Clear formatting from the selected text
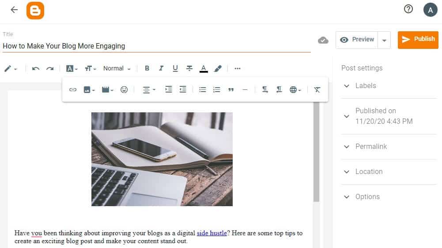The width and height of the screenshot is (442, 248). [317, 90]
